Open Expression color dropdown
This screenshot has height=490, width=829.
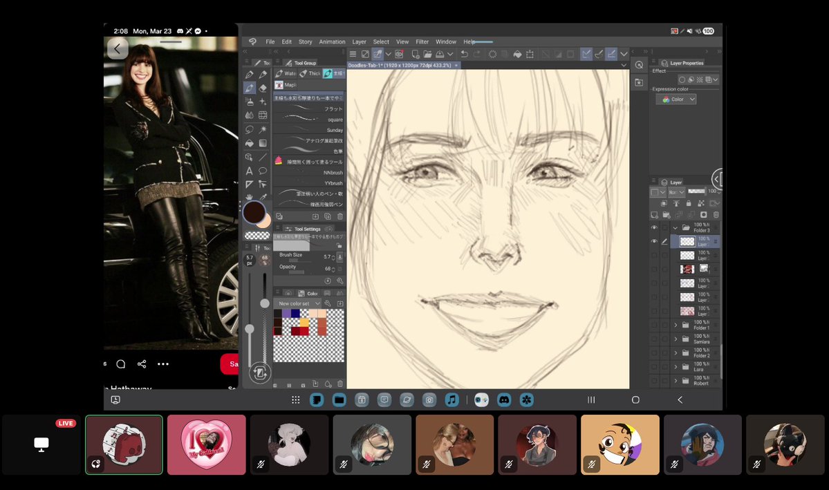coord(676,100)
